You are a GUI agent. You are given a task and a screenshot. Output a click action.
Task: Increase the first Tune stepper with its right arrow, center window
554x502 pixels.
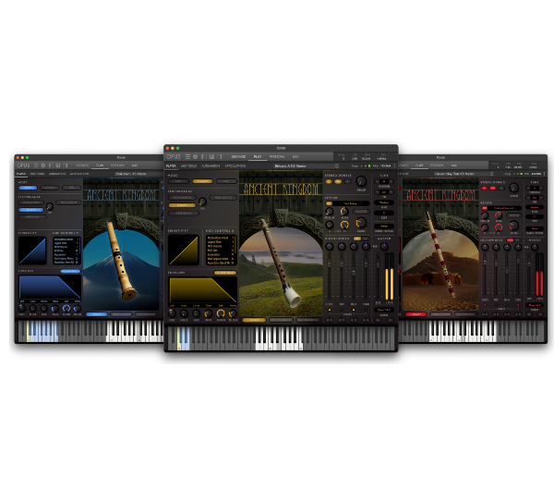(x=391, y=181)
